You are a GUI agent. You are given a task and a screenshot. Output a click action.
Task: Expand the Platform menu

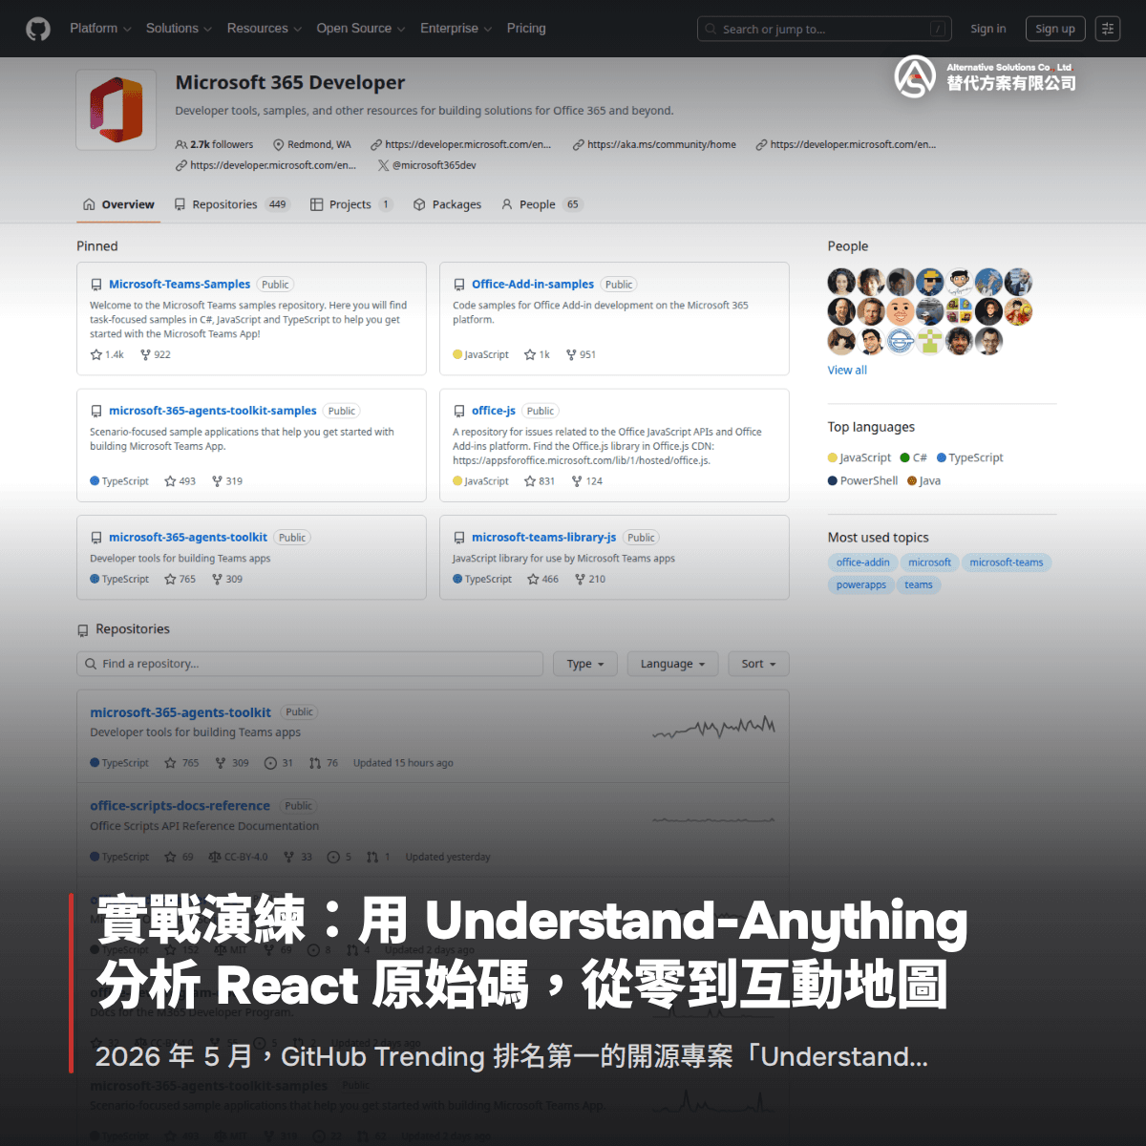coord(100,29)
